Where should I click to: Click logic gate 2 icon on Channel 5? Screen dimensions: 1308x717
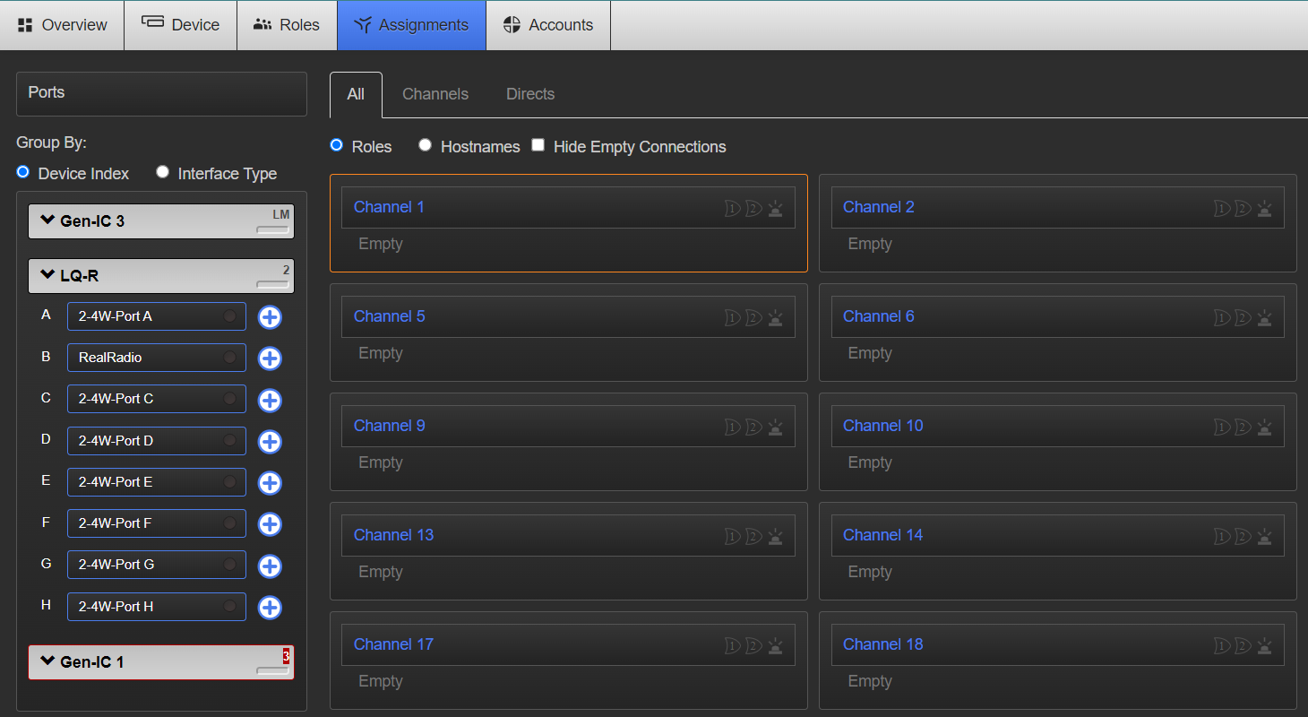[x=753, y=318]
